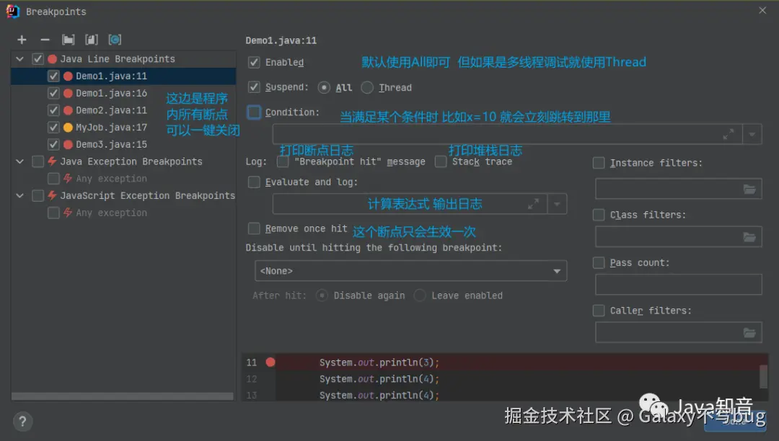Uncheck the Demo3.java:15 breakpoint checkbox
The width and height of the screenshot is (779, 441).
tap(53, 144)
